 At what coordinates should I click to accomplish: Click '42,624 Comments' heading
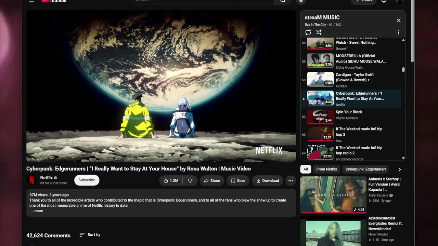tap(48, 235)
